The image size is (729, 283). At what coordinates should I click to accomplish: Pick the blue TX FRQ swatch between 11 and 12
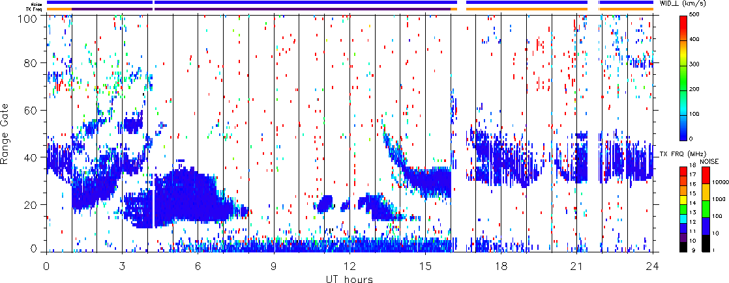683,228
